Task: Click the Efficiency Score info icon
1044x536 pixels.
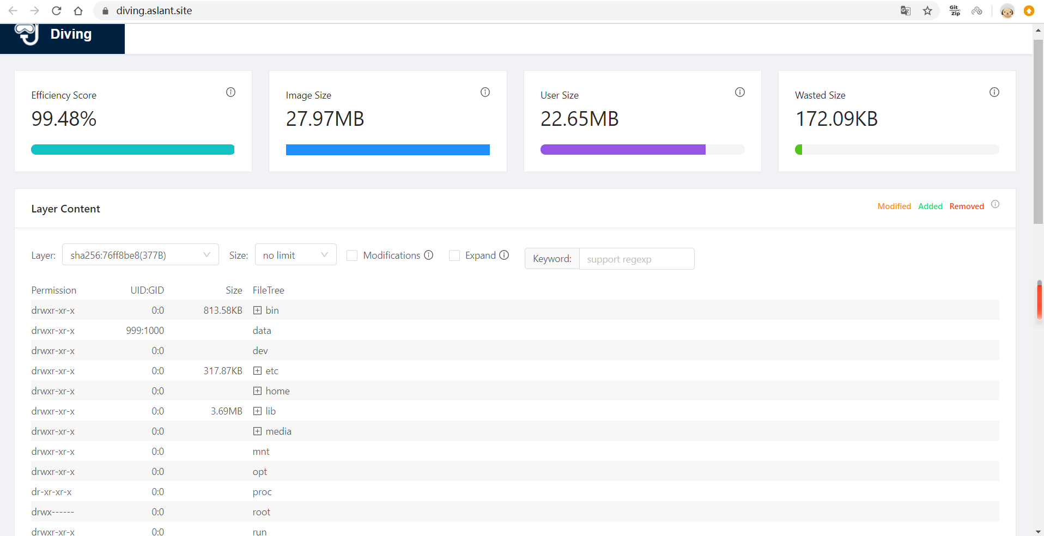Action: [230, 92]
